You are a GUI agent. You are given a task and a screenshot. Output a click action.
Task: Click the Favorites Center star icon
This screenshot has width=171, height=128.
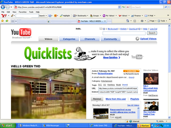[x=2, y=21]
